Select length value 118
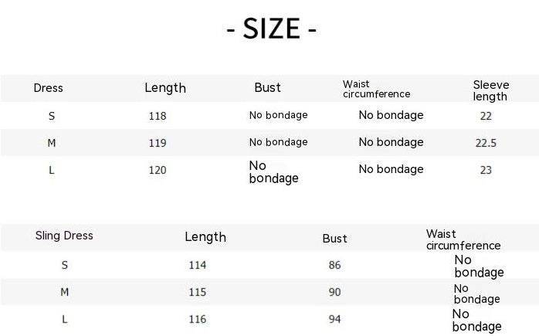This screenshot has width=539, height=336. pos(158,116)
